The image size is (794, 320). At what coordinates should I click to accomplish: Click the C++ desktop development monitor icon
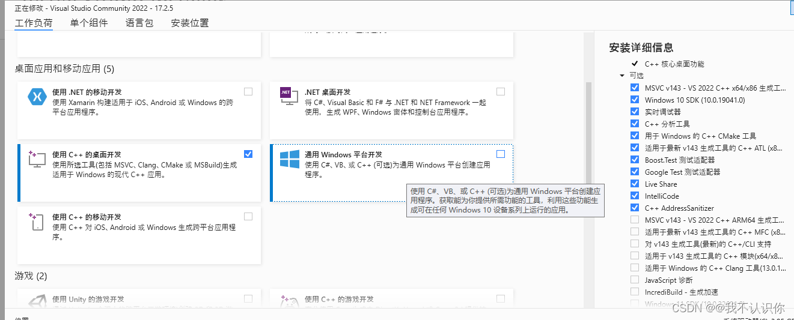coord(37,158)
